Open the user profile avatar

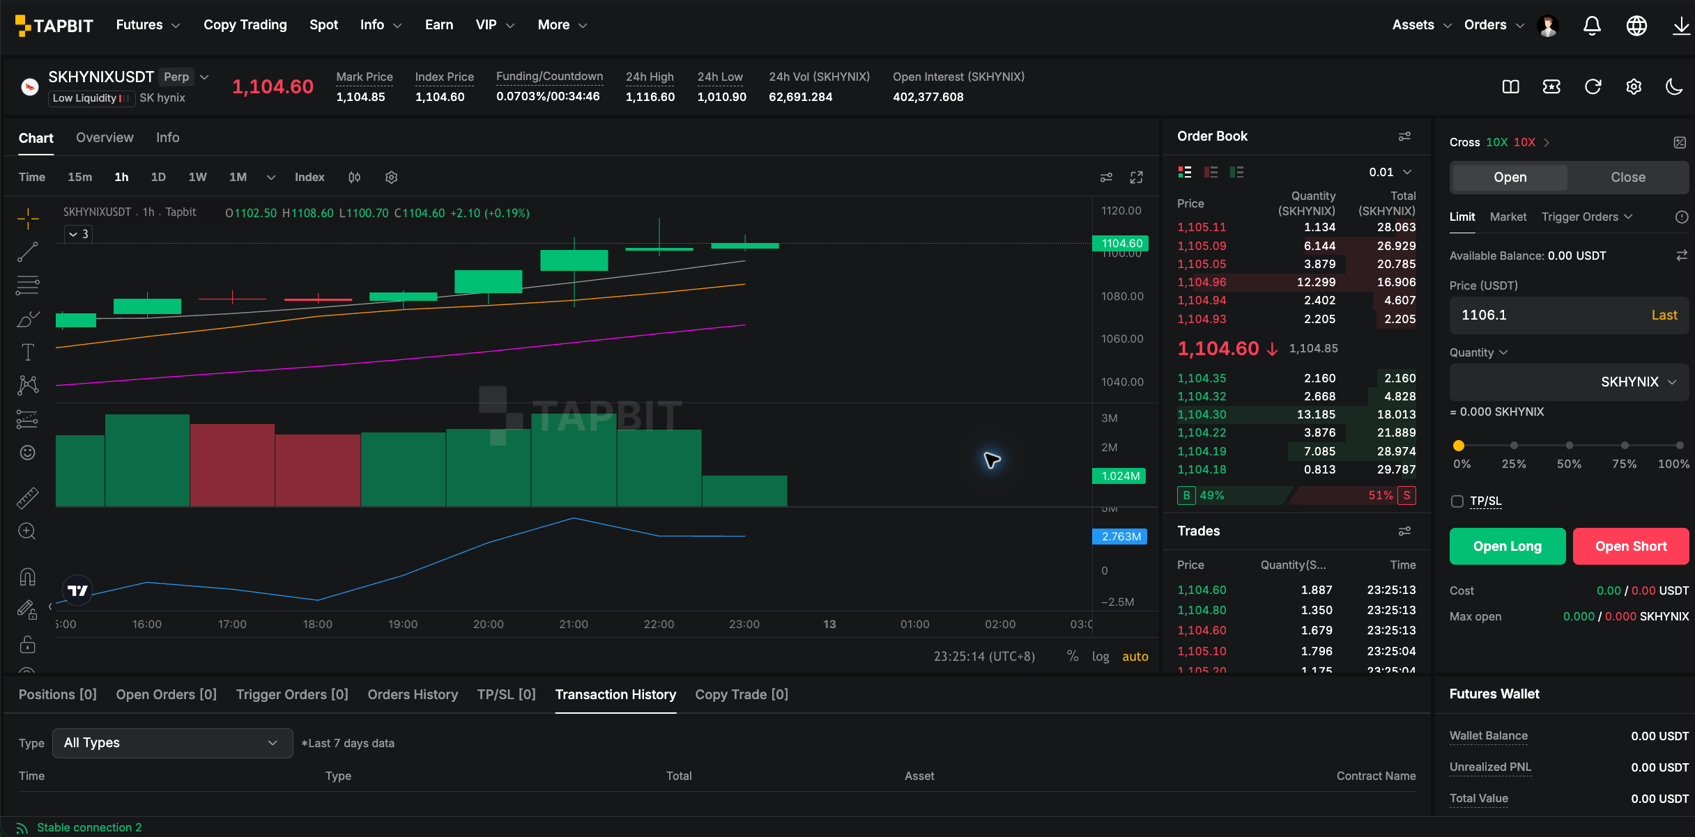(x=1548, y=26)
